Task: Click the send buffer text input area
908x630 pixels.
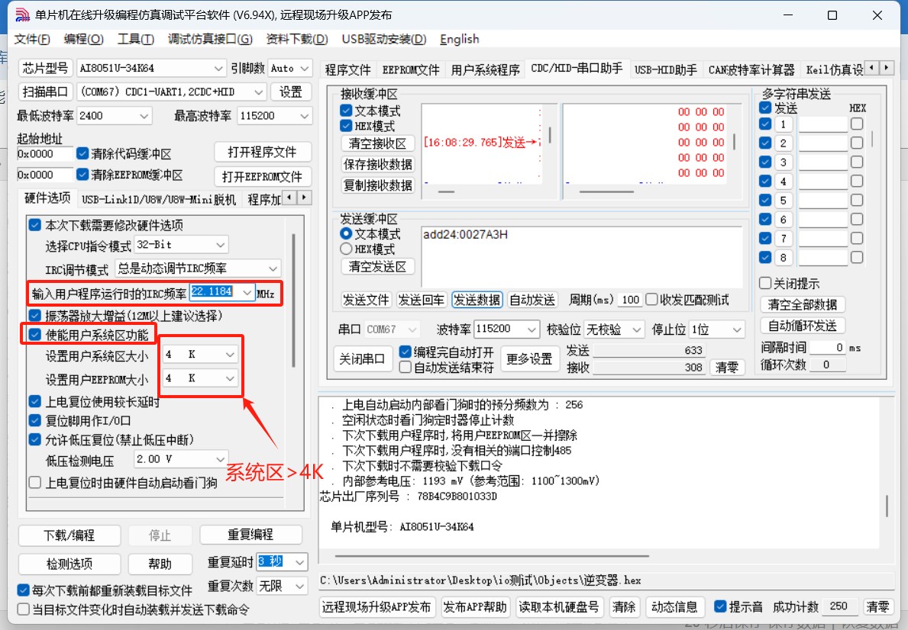Action: [581, 256]
